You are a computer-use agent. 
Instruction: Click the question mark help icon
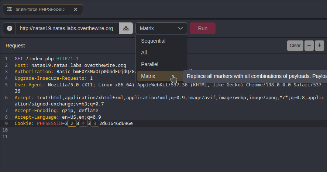pos(10,28)
